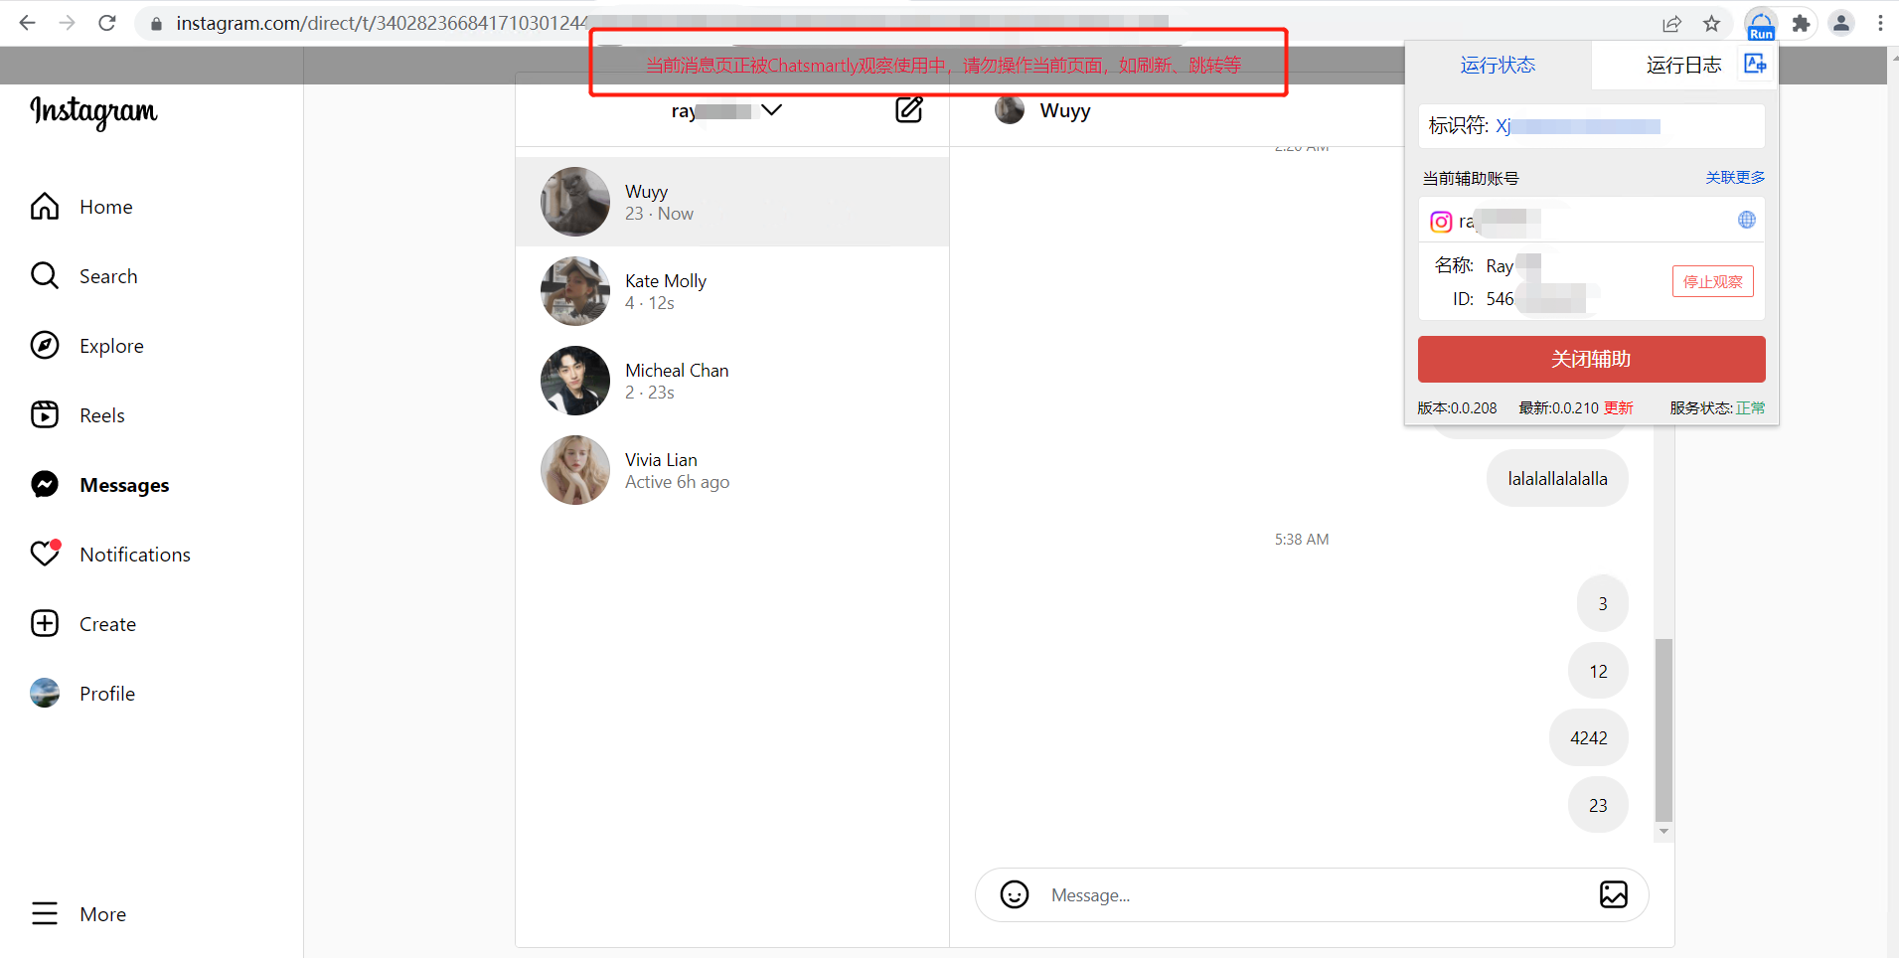
Task: Click the chat scrollbar thumb
Action: click(1663, 730)
